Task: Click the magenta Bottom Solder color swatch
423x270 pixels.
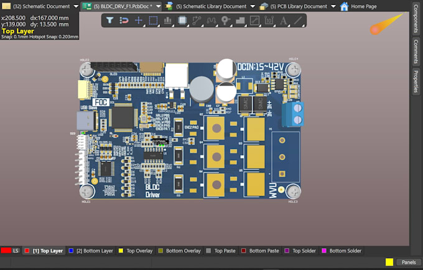Action: (323, 251)
